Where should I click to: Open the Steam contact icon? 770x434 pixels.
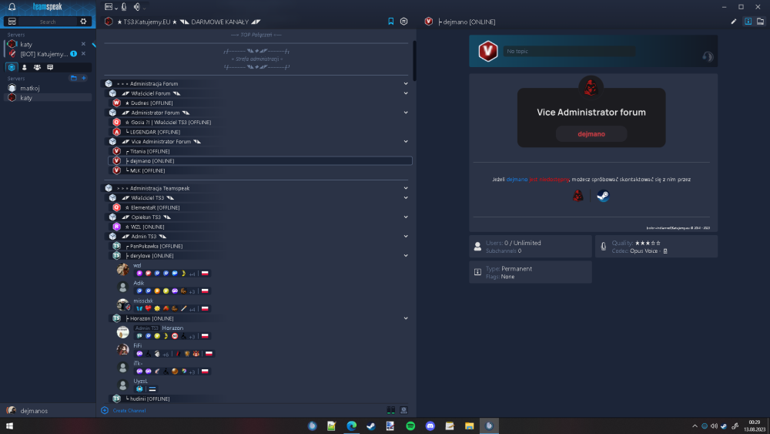pyautogui.click(x=603, y=196)
